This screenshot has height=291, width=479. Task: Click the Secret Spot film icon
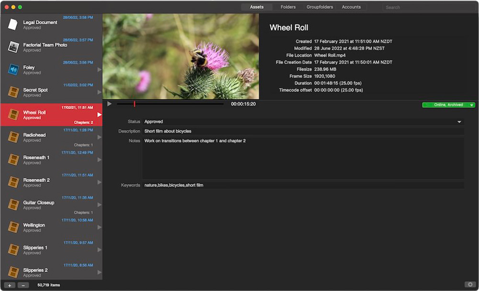coord(13,92)
